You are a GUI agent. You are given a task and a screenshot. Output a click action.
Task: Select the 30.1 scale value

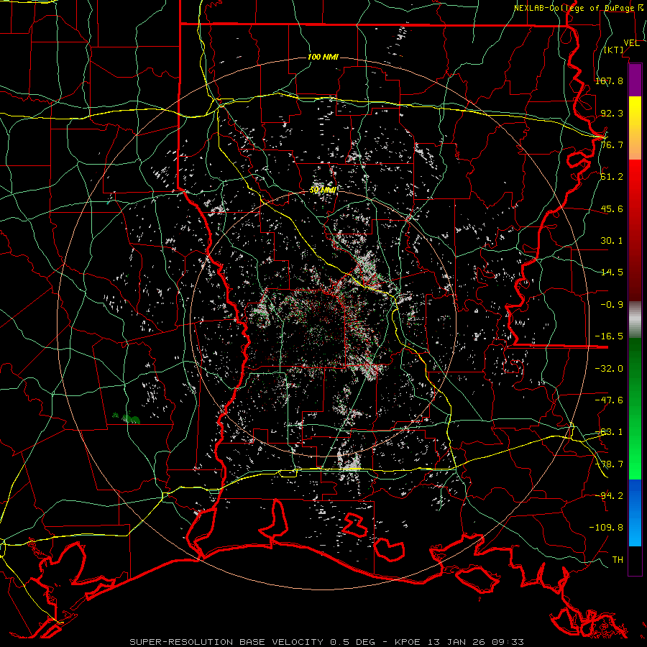click(x=612, y=241)
